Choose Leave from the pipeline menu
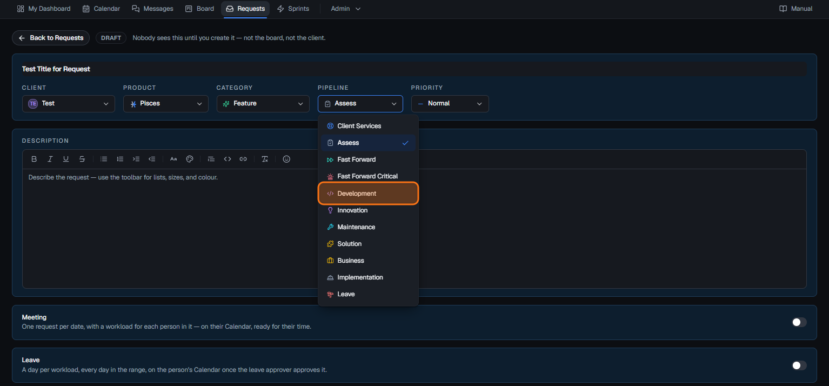This screenshot has width=829, height=386. [x=368, y=294]
